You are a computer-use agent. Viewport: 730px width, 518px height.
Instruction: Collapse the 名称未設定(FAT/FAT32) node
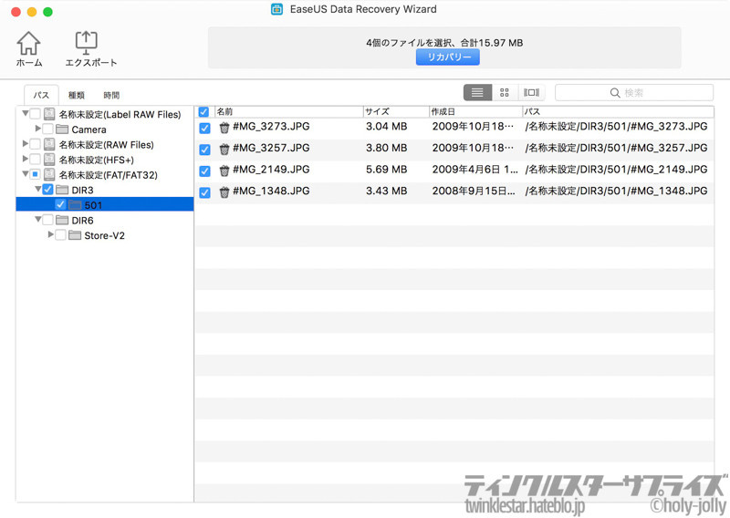26,173
